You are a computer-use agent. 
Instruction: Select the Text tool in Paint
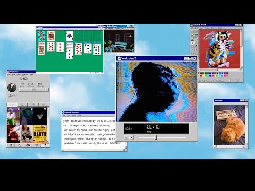(197, 46)
